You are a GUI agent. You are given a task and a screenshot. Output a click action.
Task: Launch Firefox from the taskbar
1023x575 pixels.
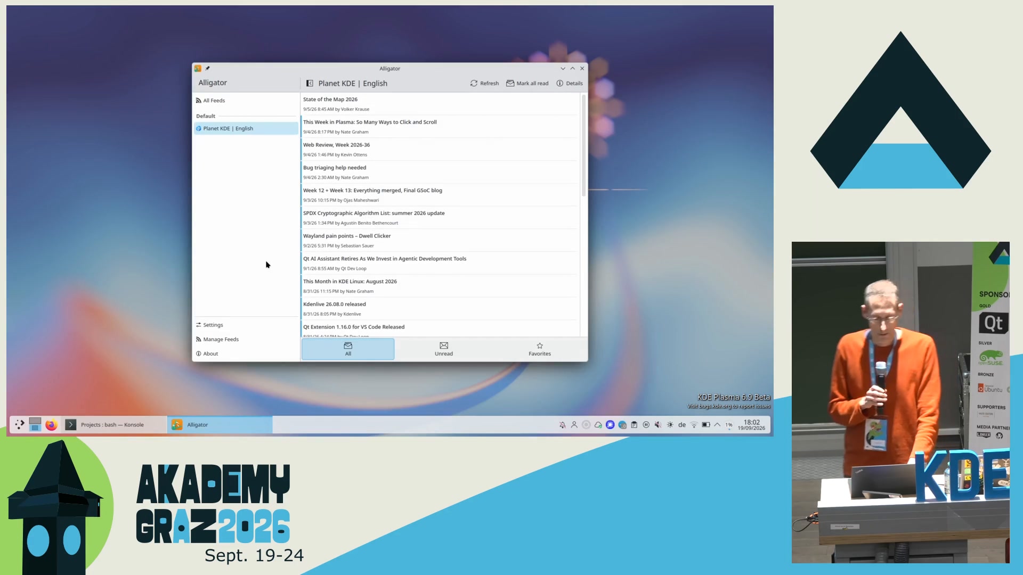51,424
